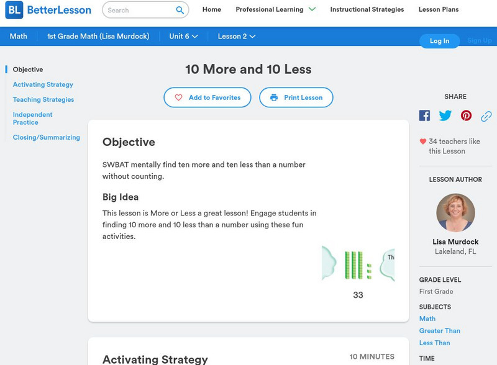Click the printer icon in Print Lesson

[274, 97]
